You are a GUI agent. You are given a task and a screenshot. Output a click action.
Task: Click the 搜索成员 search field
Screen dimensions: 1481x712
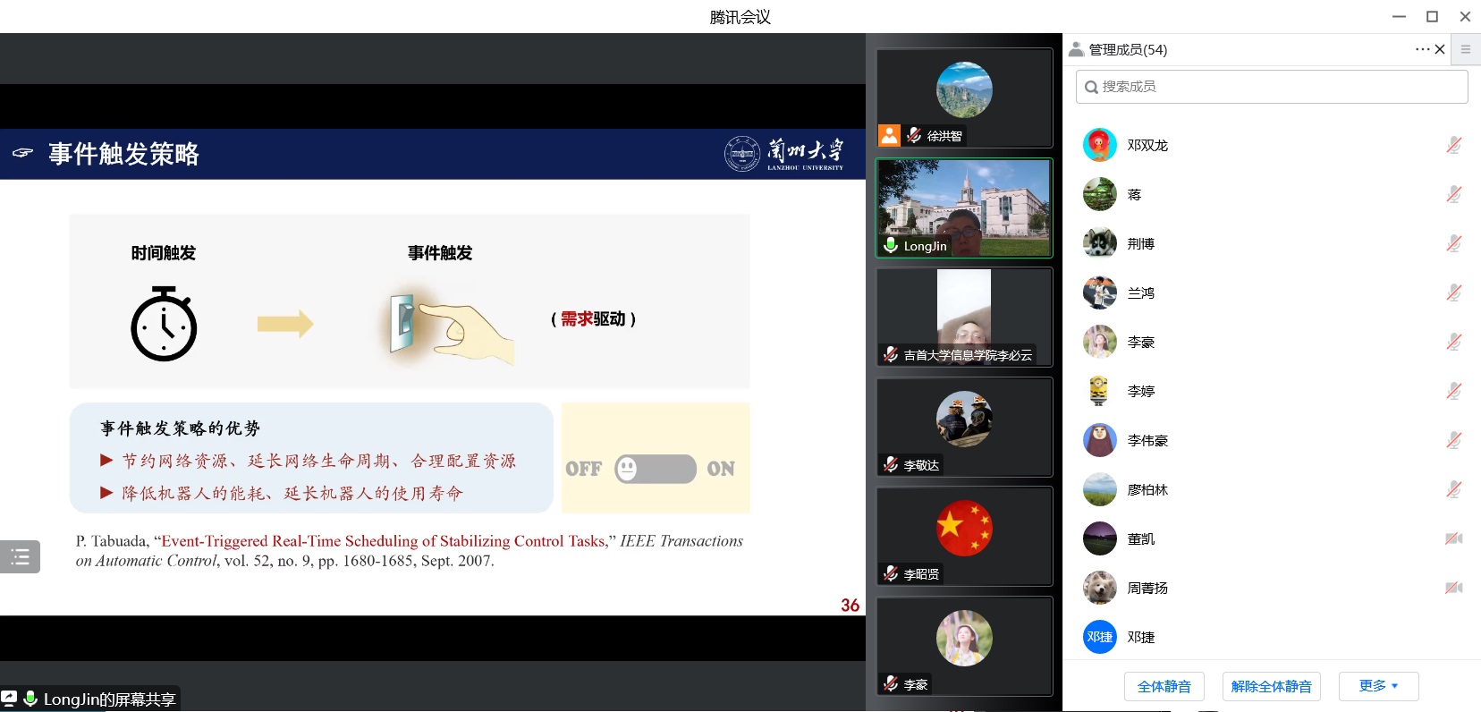coord(1272,87)
